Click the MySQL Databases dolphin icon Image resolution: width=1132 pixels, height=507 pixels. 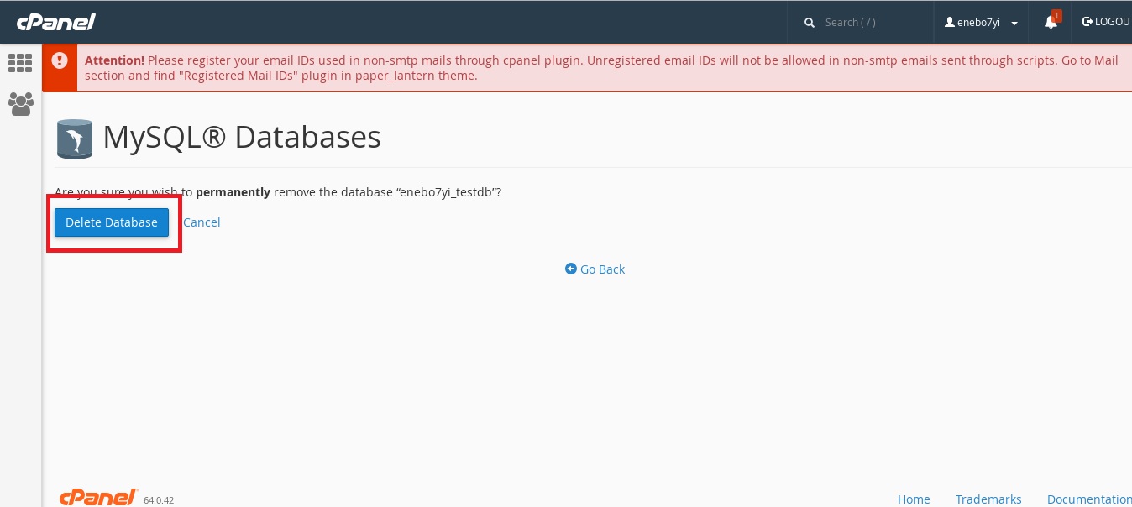point(75,139)
